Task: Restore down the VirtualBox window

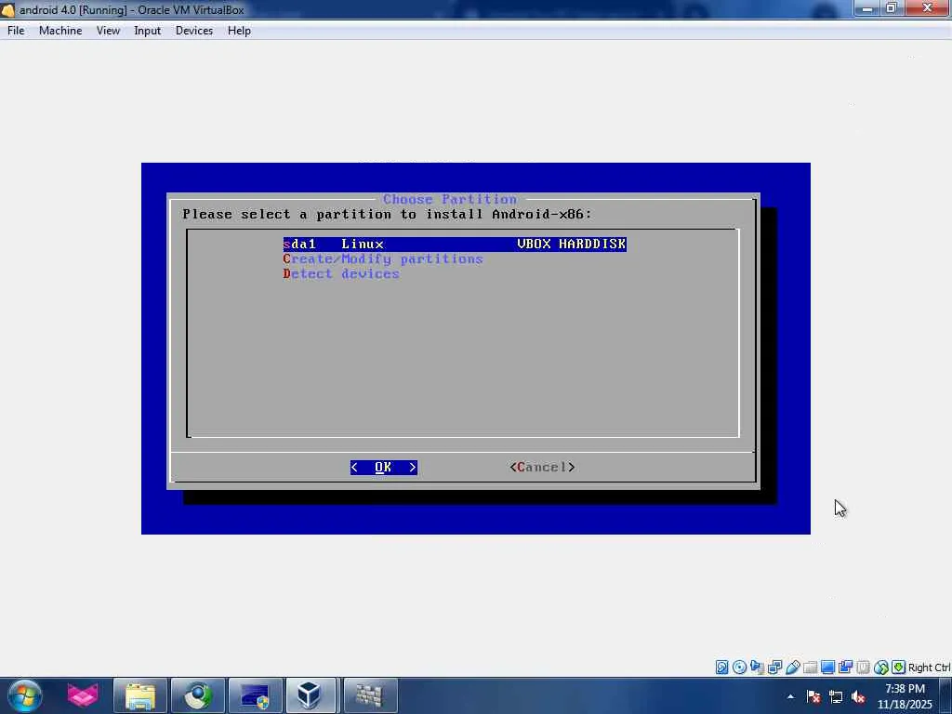Action: tap(892, 7)
